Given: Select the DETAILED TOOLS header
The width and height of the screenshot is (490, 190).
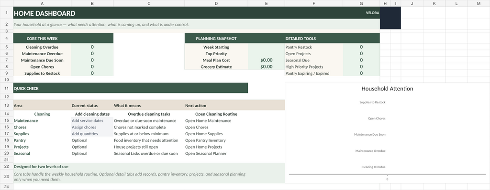Looking at the screenshot, I should (x=301, y=39).
